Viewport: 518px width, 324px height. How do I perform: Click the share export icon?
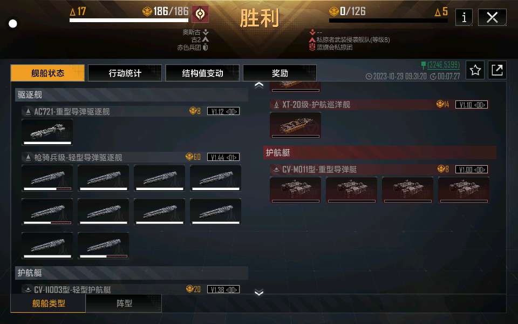pos(497,70)
